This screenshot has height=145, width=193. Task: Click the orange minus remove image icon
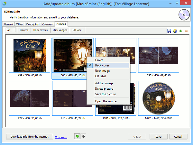186,31
